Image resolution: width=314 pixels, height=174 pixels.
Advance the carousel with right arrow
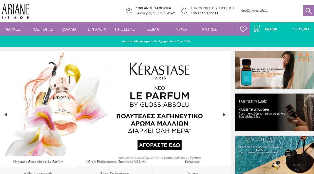[224, 115]
